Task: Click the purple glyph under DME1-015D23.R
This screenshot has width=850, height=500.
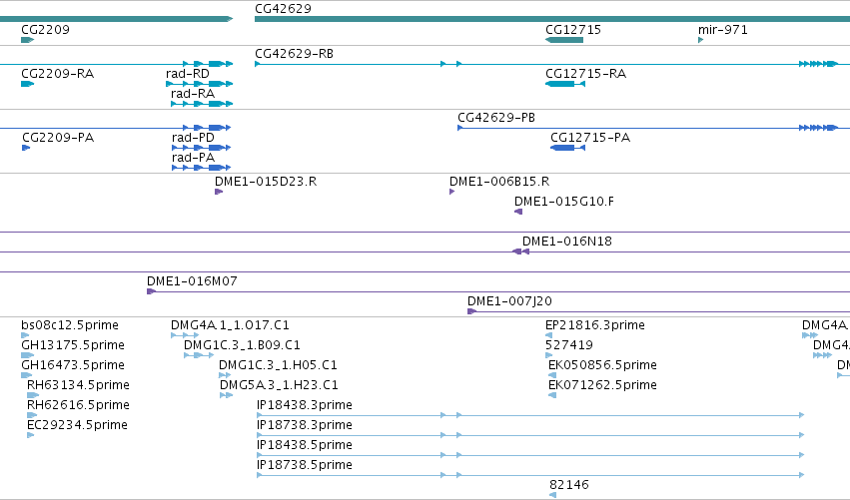Action: tap(219, 192)
